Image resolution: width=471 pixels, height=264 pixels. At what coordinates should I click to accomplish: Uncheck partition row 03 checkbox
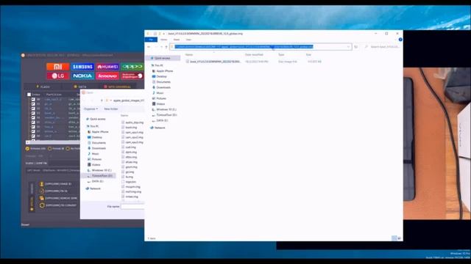pyautogui.click(x=33, y=113)
